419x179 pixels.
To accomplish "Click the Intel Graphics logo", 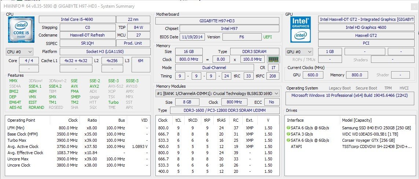I will click(x=300, y=30).
